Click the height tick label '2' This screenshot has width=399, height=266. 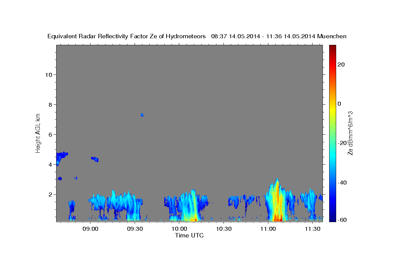click(x=50, y=194)
